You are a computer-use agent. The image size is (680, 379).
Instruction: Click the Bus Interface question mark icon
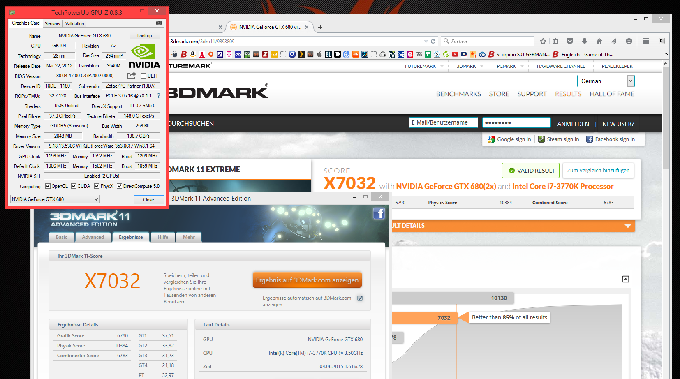(x=159, y=96)
